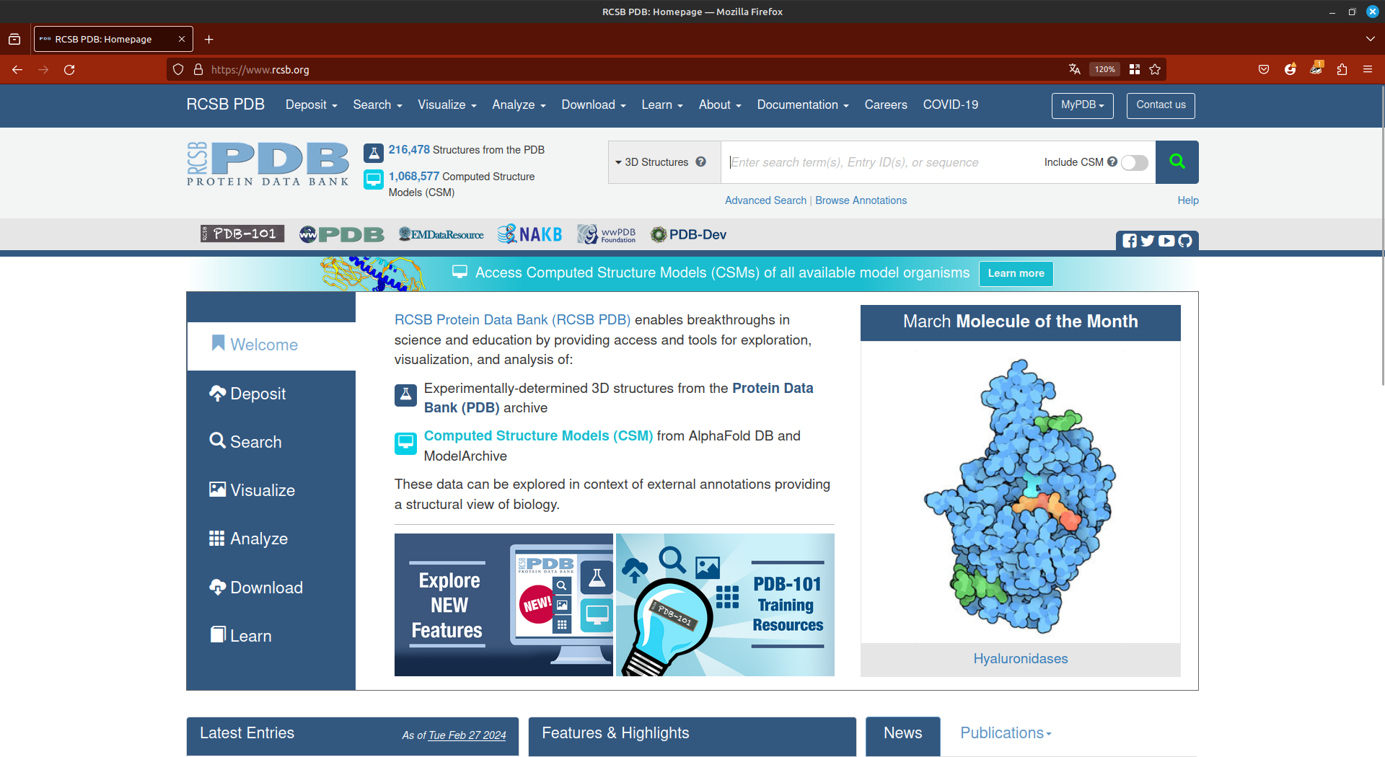
Task: Open the wwPDB logo link
Action: click(x=342, y=234)
